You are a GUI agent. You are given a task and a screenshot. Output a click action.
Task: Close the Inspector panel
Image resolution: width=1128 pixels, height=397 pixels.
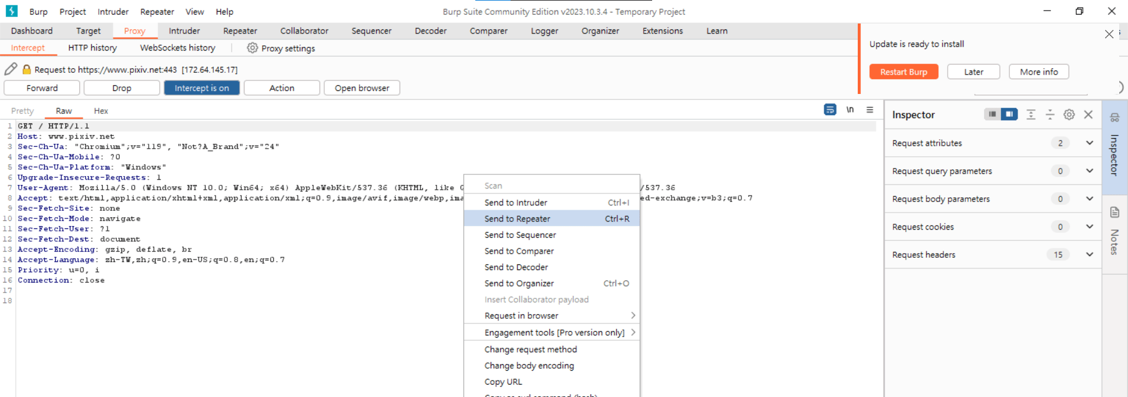click(x=1089, y=115)
